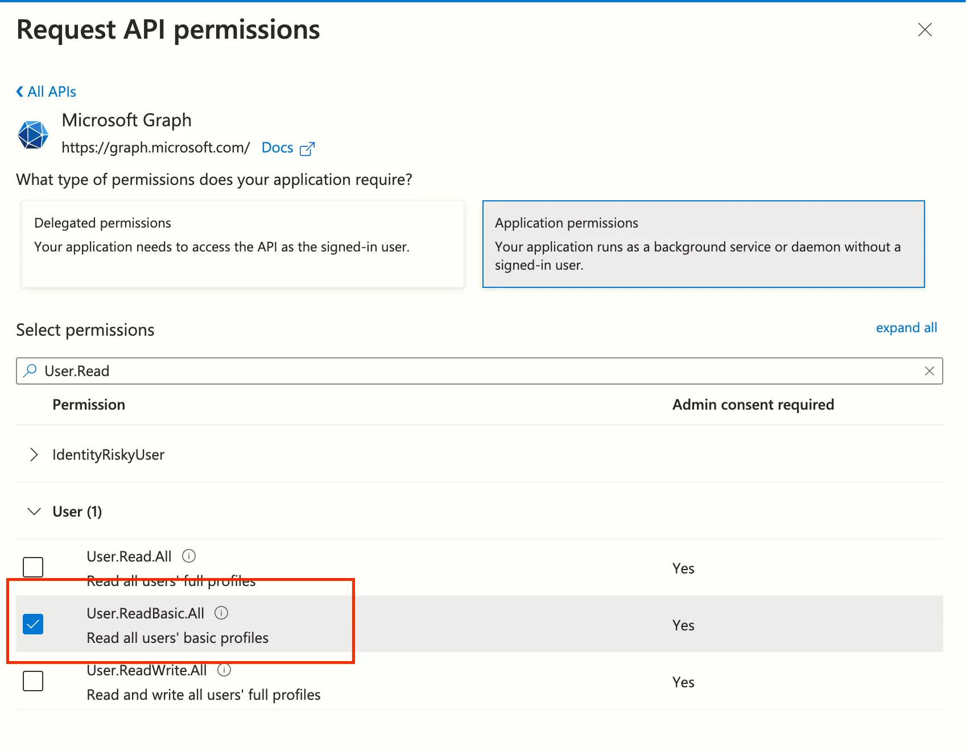Screen dimensions: 966x751
Task: Show info for User.Read.All
Action: pos(189,556)
